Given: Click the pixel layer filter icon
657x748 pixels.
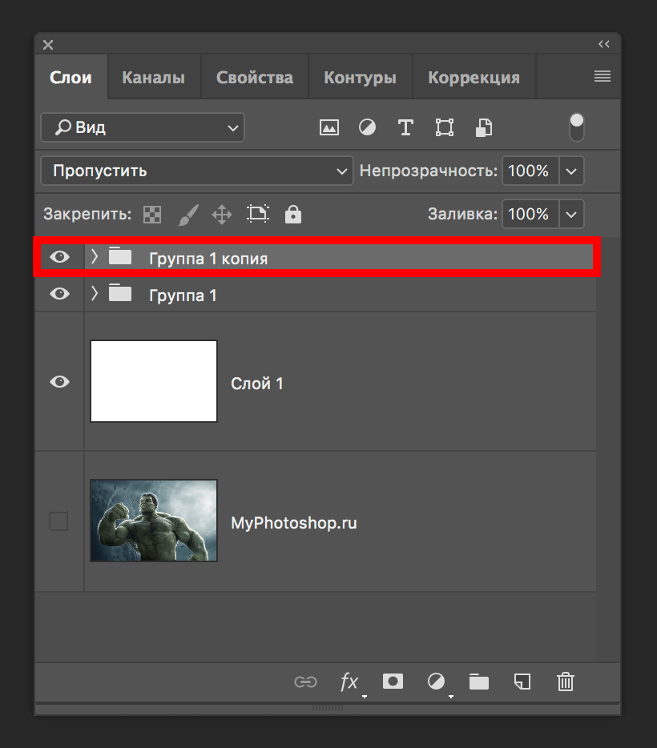Looking at the screenshot, I should pyautogui.click(x=328, y=127).
